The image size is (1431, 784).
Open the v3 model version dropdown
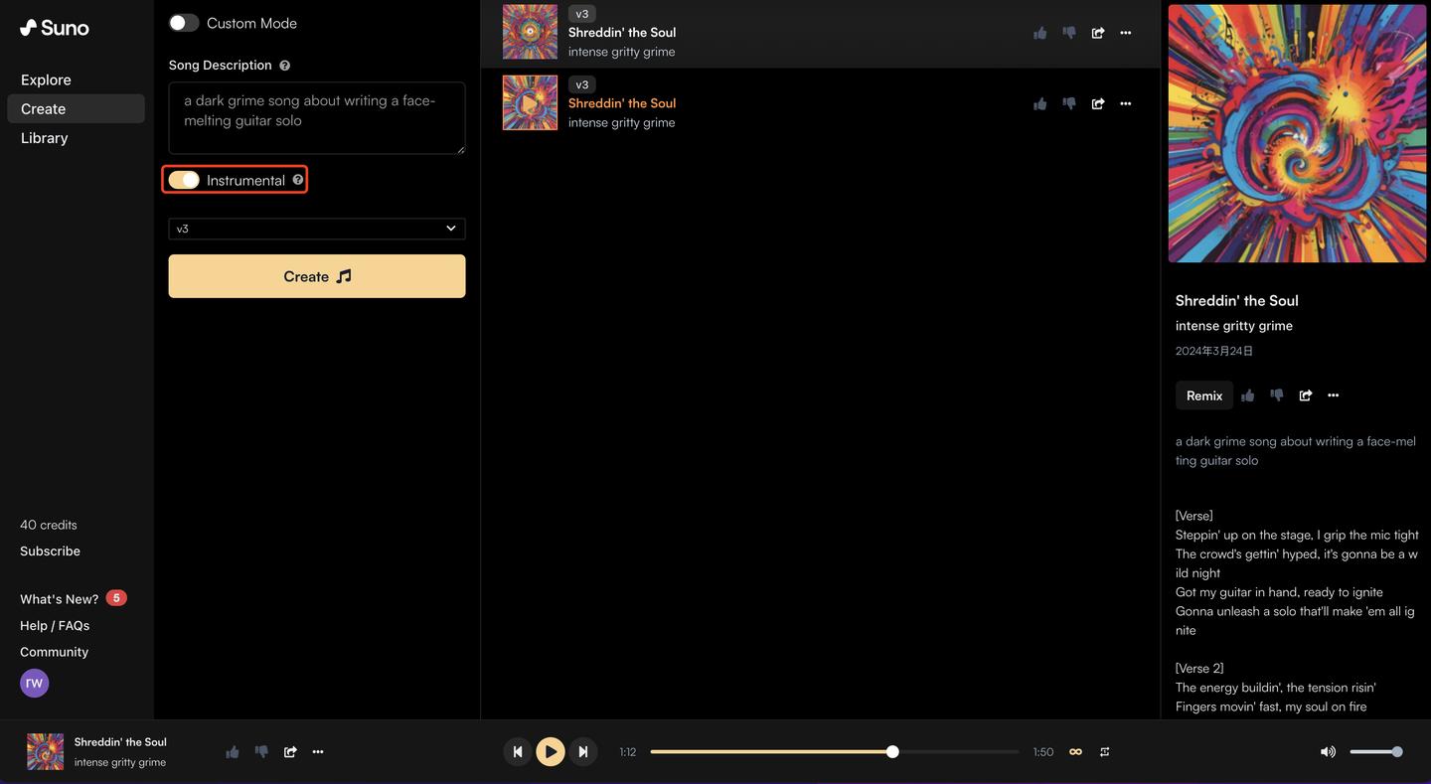(317, 229)
